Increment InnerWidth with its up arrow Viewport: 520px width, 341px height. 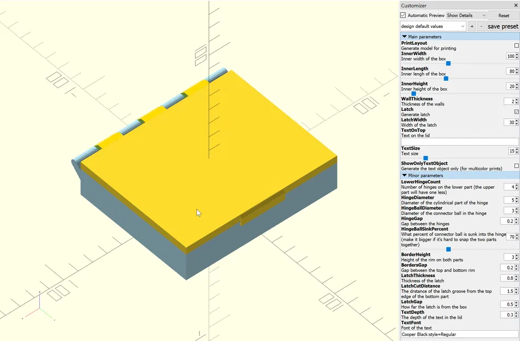click(517, 54)
